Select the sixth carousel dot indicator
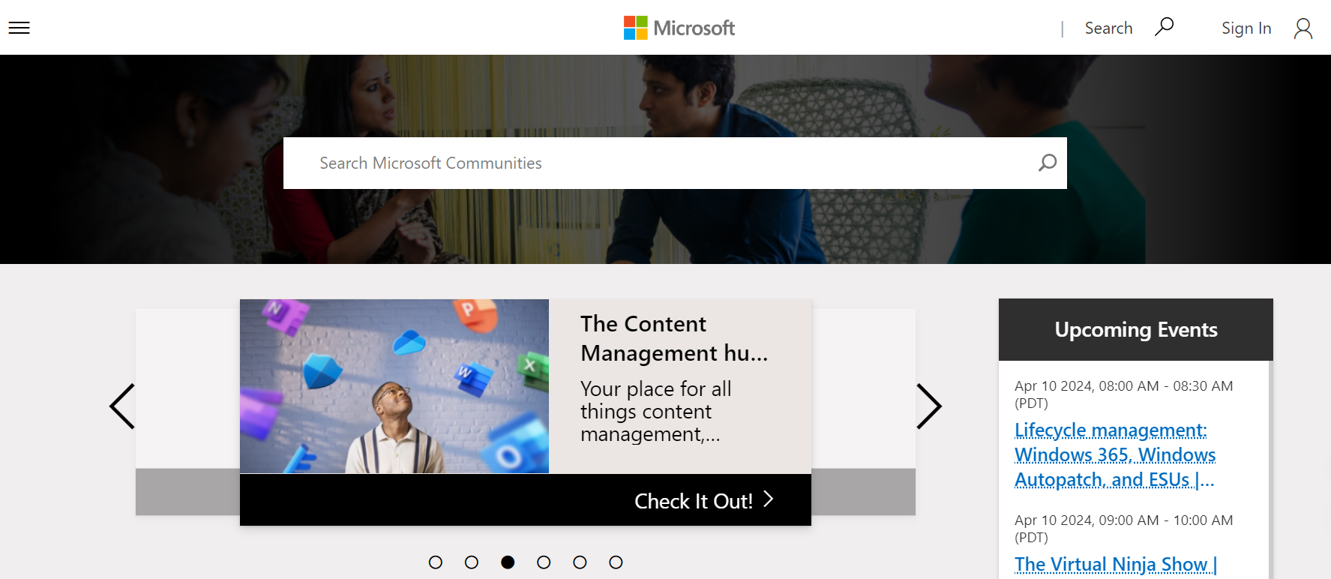1331x579 pixels. pos(616,562)
